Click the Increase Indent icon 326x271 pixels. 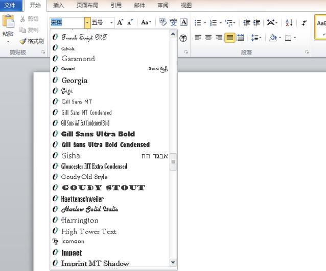coord(257,22)
